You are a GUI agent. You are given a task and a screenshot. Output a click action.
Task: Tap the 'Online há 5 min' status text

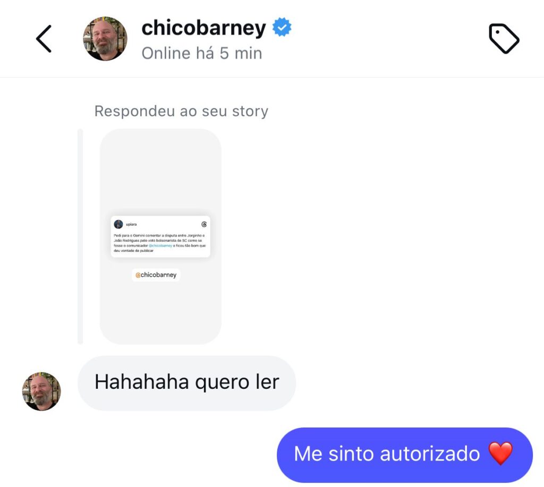202,54
